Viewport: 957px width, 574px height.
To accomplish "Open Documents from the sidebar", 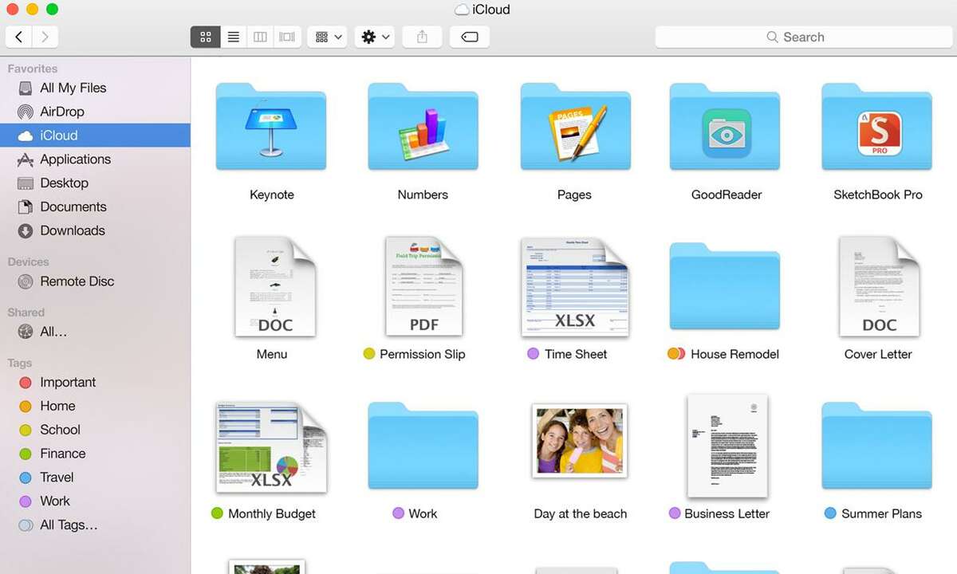I will click(96, 206).
